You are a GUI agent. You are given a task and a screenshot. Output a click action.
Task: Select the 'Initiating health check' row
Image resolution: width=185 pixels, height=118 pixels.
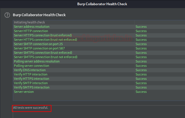(x=99, y=22)
